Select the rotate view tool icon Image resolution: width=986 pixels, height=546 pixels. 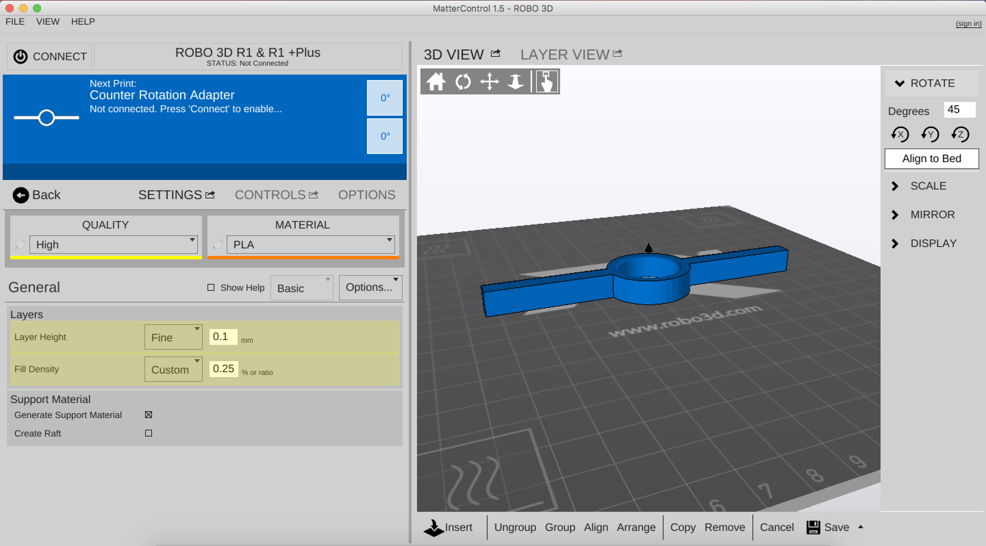[463, 82]
